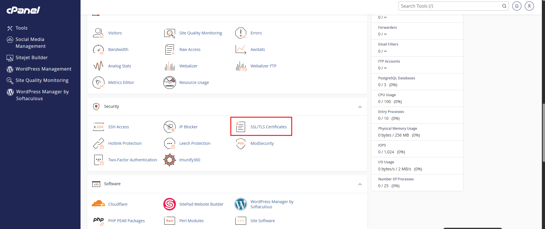Open the ModSecurity link

262,143
